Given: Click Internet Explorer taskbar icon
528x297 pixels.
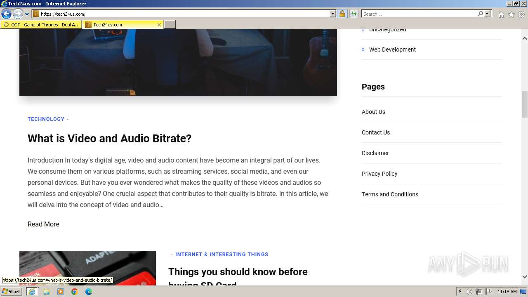Looking at the screenshot, I should click(x=32, y=292).
